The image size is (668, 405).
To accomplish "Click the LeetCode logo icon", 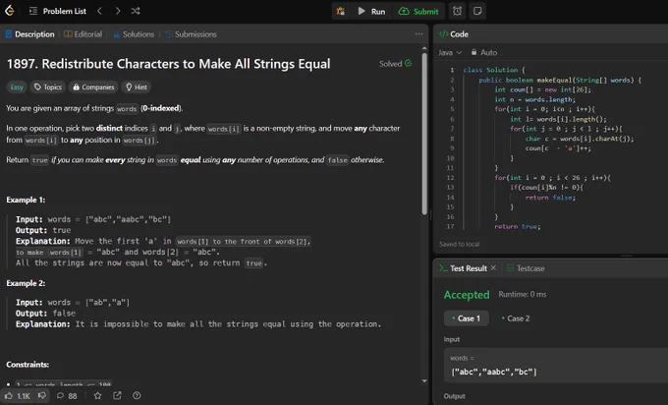I will click(10, 11).
